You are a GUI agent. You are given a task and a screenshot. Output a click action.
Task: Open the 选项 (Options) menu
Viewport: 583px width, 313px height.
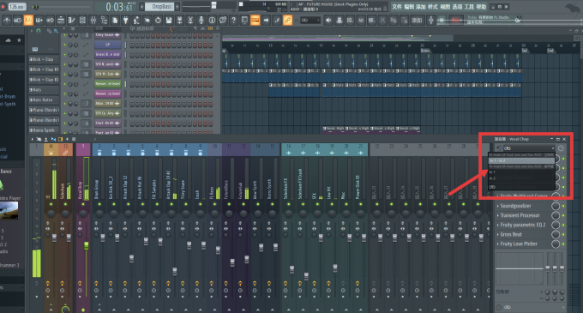point(457,7)
